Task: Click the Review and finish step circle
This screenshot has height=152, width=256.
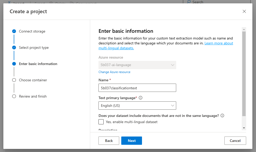Action: (14, 96)
